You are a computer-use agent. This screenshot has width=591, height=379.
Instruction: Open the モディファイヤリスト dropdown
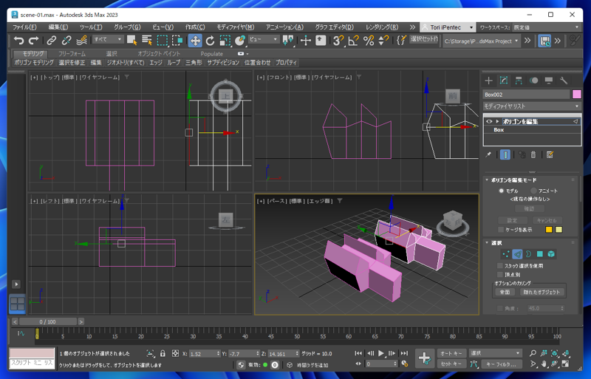click(x=532, y=106)
